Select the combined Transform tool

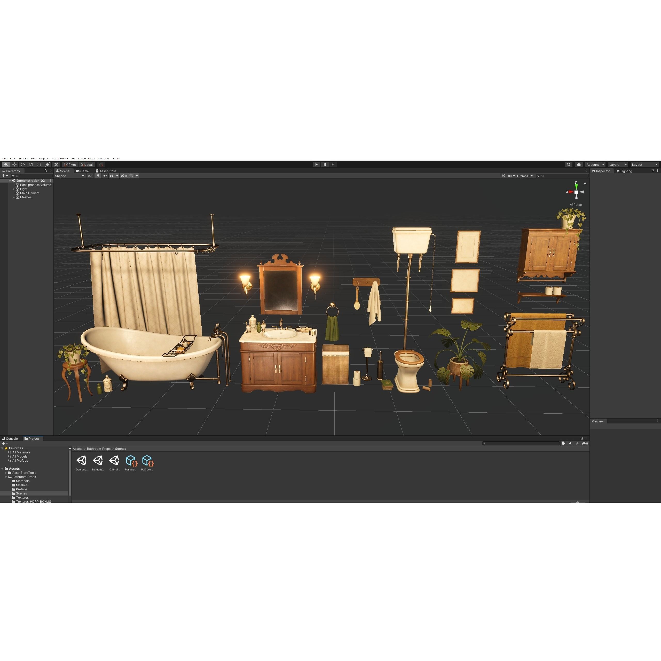[x=48, y=164]
